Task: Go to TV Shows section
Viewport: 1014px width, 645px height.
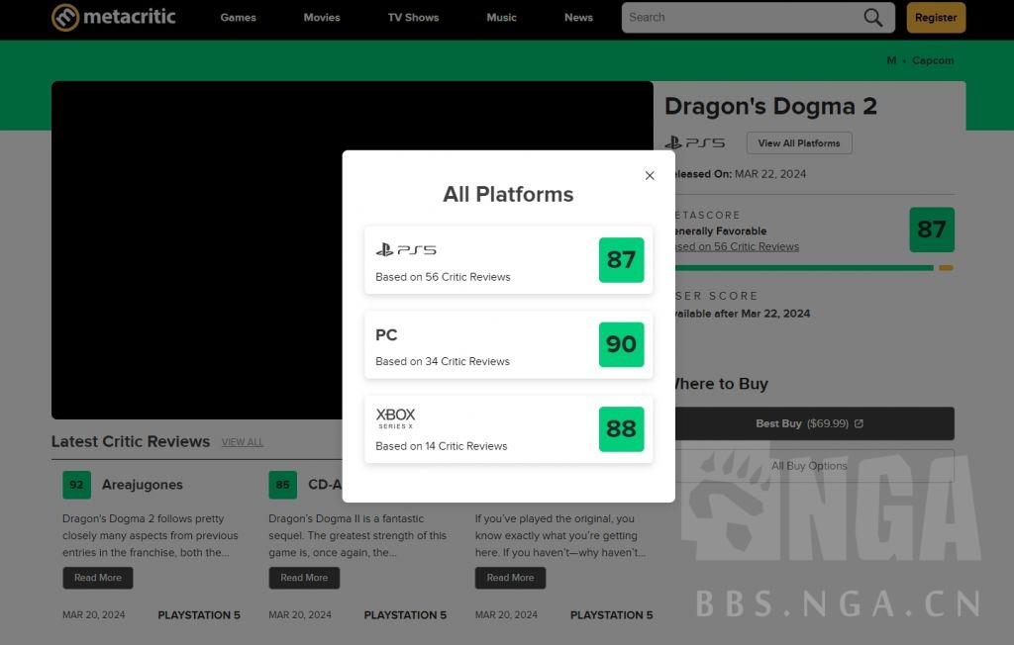Action: pyautogui.click(x=413, y=18)
